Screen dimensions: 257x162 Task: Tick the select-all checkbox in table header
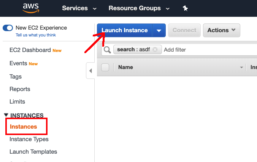click(105, 67)
